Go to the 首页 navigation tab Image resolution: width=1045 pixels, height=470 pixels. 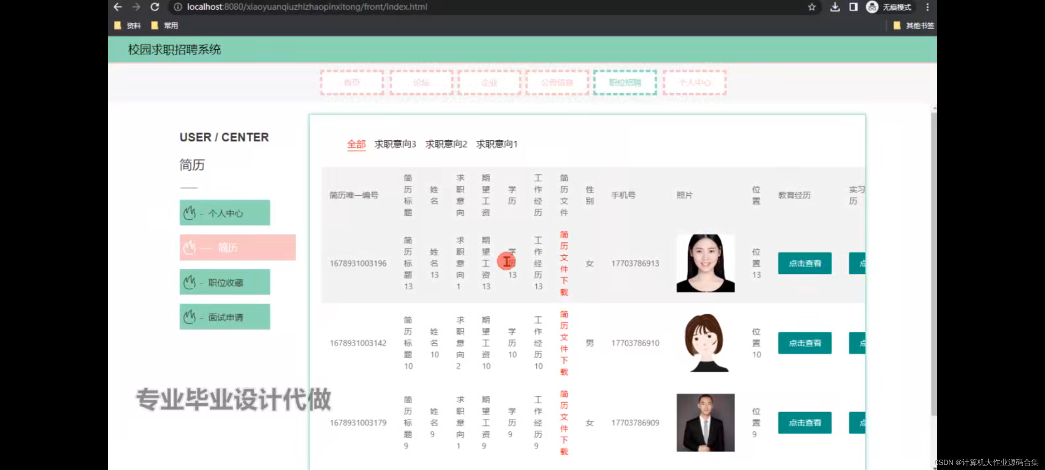(x=352, y=82)
